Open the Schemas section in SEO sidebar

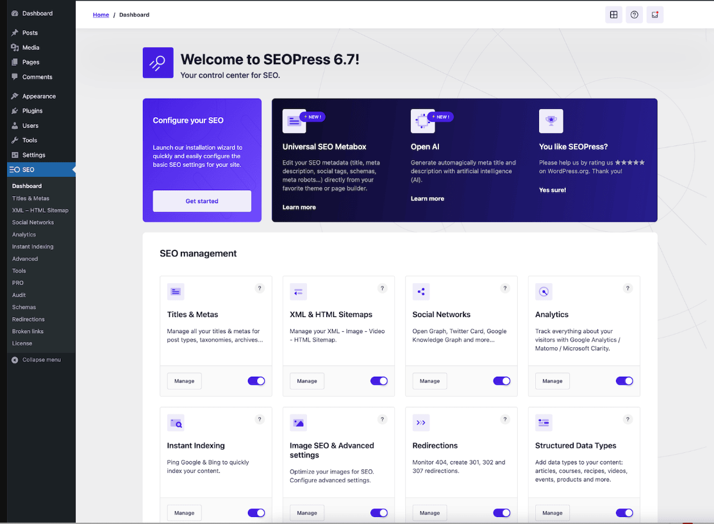(x=24, y=307)
